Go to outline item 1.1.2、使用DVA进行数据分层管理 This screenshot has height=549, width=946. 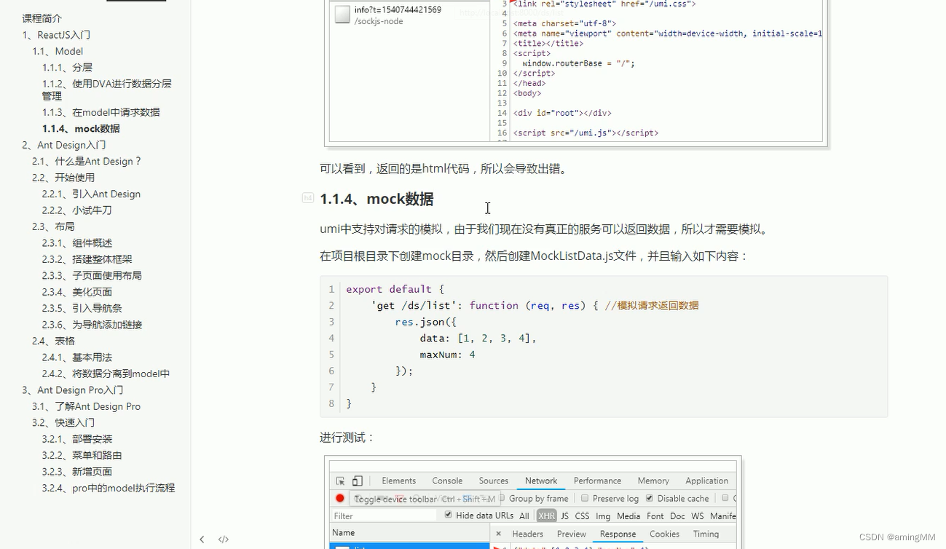[x=107, y=90]
